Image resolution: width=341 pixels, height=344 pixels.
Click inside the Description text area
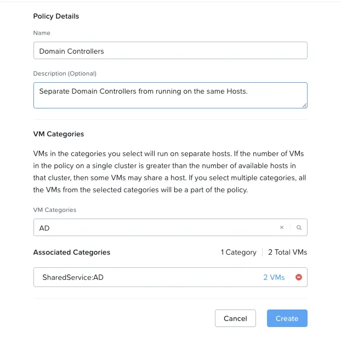pyautogui.click(x=170, y=95)
